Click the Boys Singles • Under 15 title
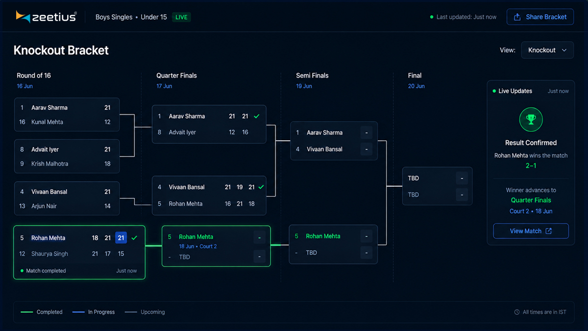 coord(131,17)
